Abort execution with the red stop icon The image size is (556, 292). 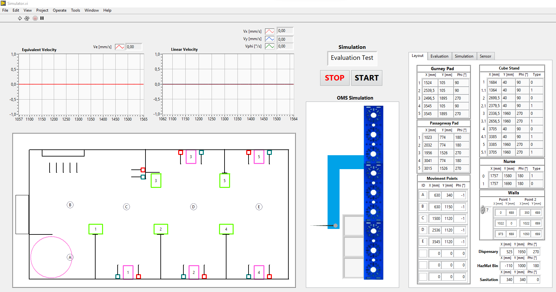click(x=35, y=18)
